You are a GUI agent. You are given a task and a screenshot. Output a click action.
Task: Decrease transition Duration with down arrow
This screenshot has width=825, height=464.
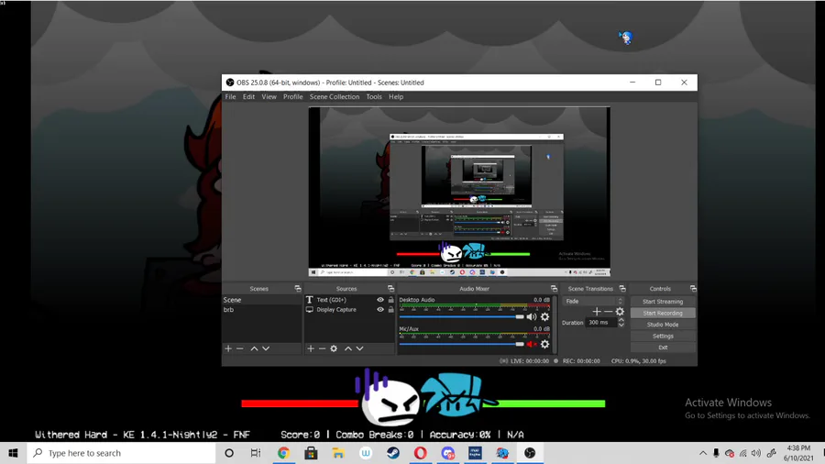tap(621, 326)
